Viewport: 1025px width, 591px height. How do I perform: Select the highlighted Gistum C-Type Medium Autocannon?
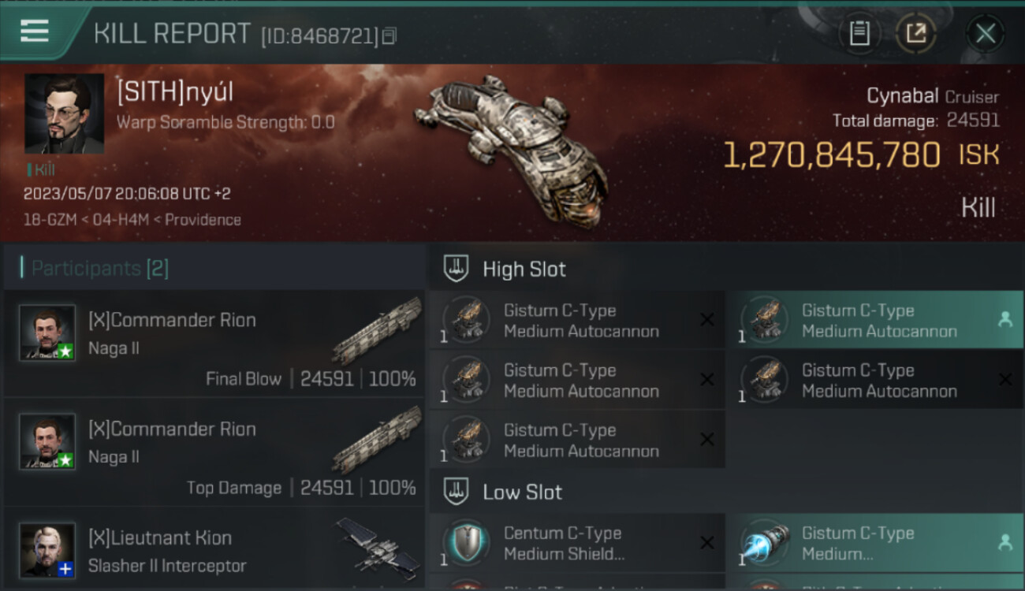coord(875,320)
